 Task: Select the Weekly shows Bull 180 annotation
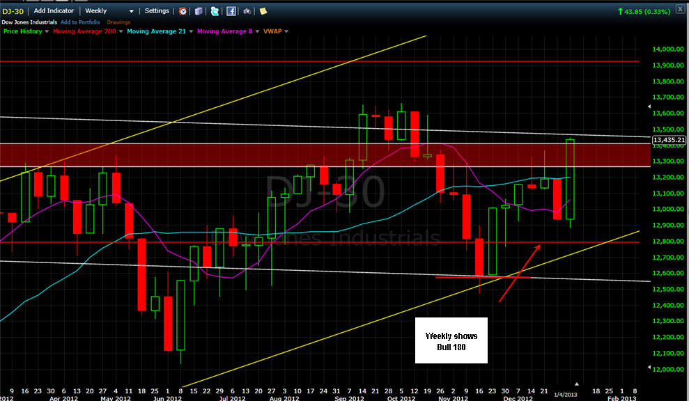[451, 340]
